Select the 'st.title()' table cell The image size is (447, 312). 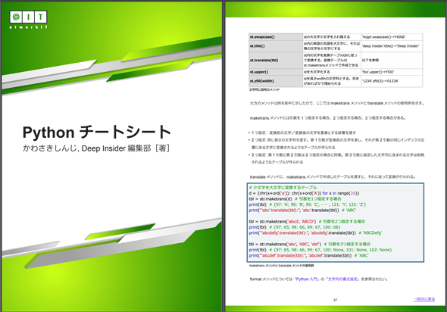pyautogui.click(x=276, y=46)
